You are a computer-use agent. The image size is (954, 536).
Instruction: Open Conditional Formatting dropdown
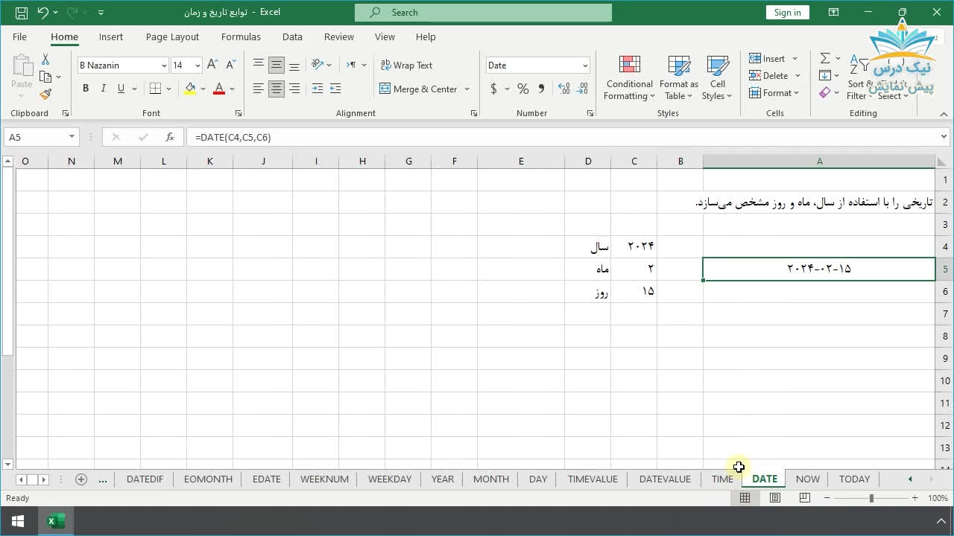(629, 78)
